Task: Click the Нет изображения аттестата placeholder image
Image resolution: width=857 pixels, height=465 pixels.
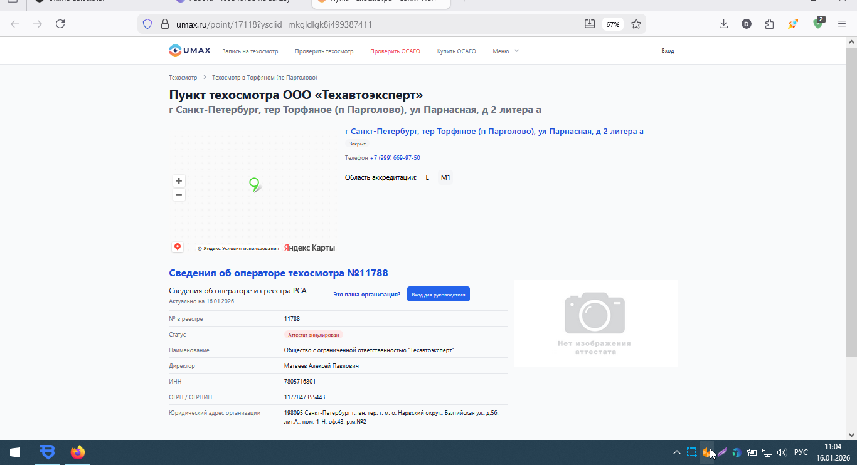Action: click(x=595, y=323)
